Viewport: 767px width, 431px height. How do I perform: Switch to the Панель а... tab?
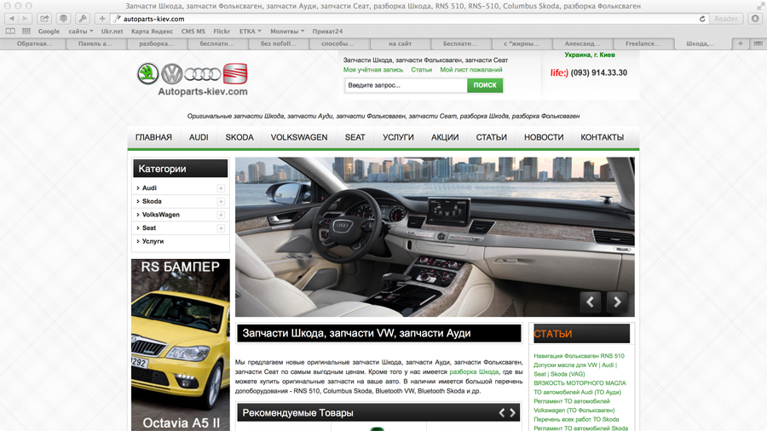pos(95,43)
